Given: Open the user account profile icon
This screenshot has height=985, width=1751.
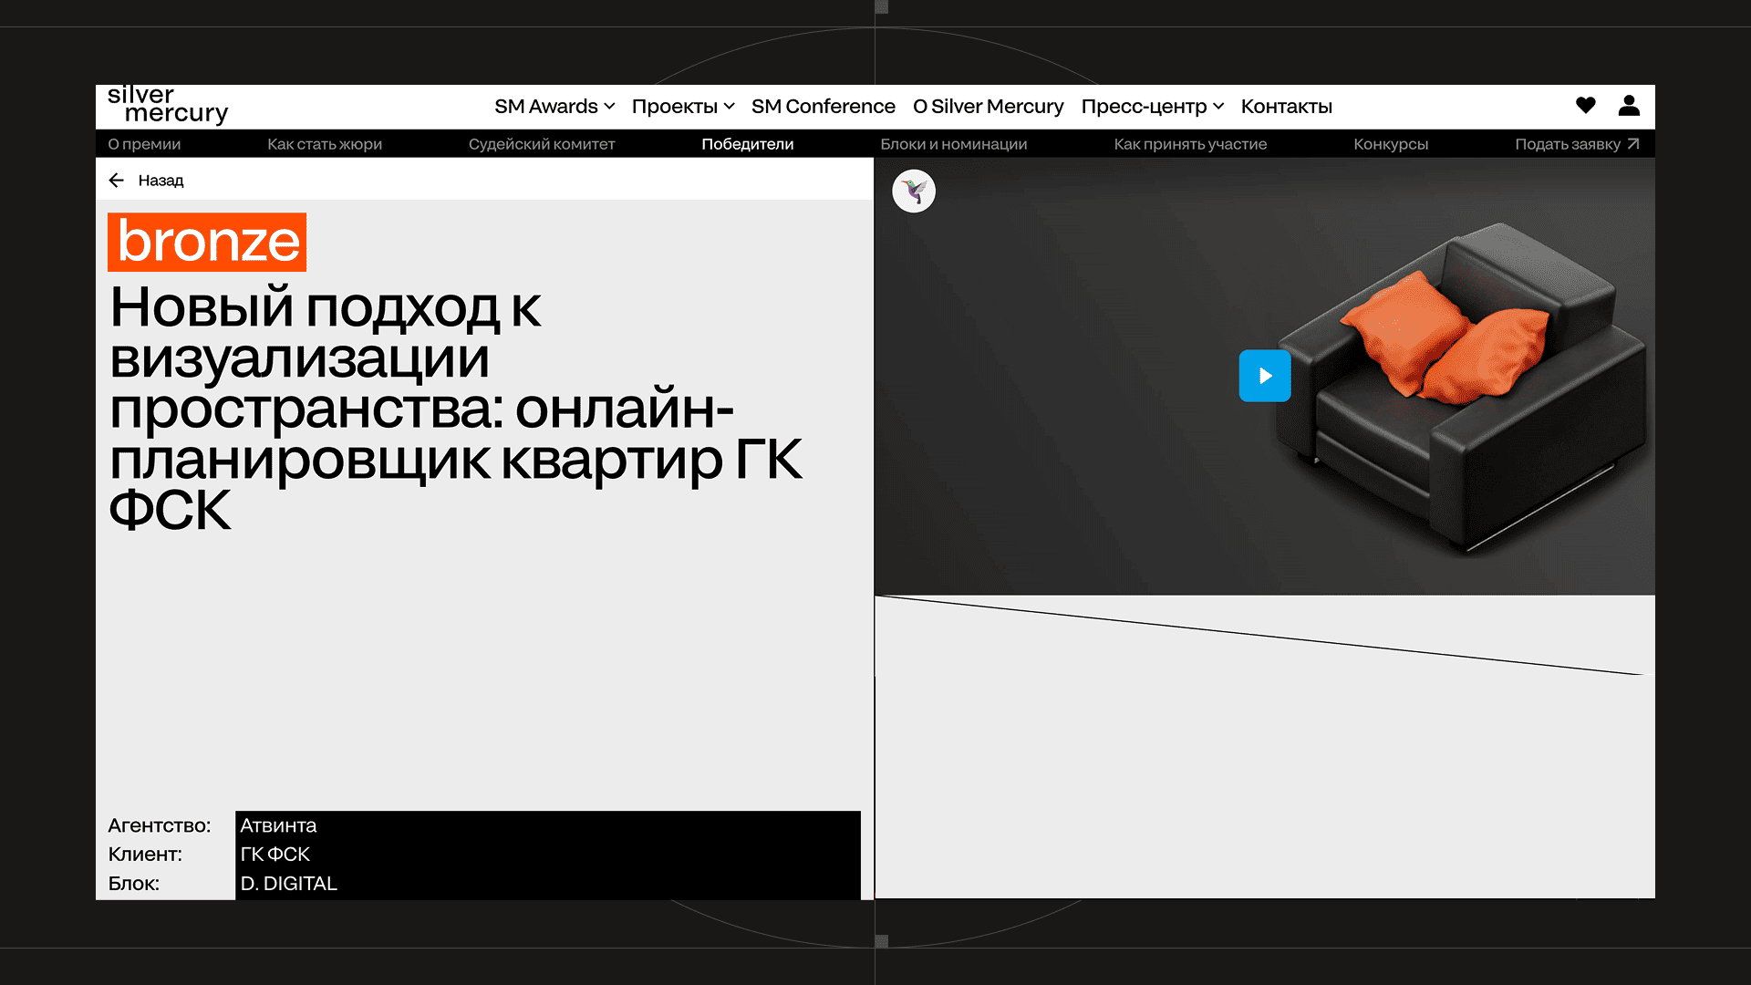Looking at the screenshot, I should click(x=1629, y=106).
